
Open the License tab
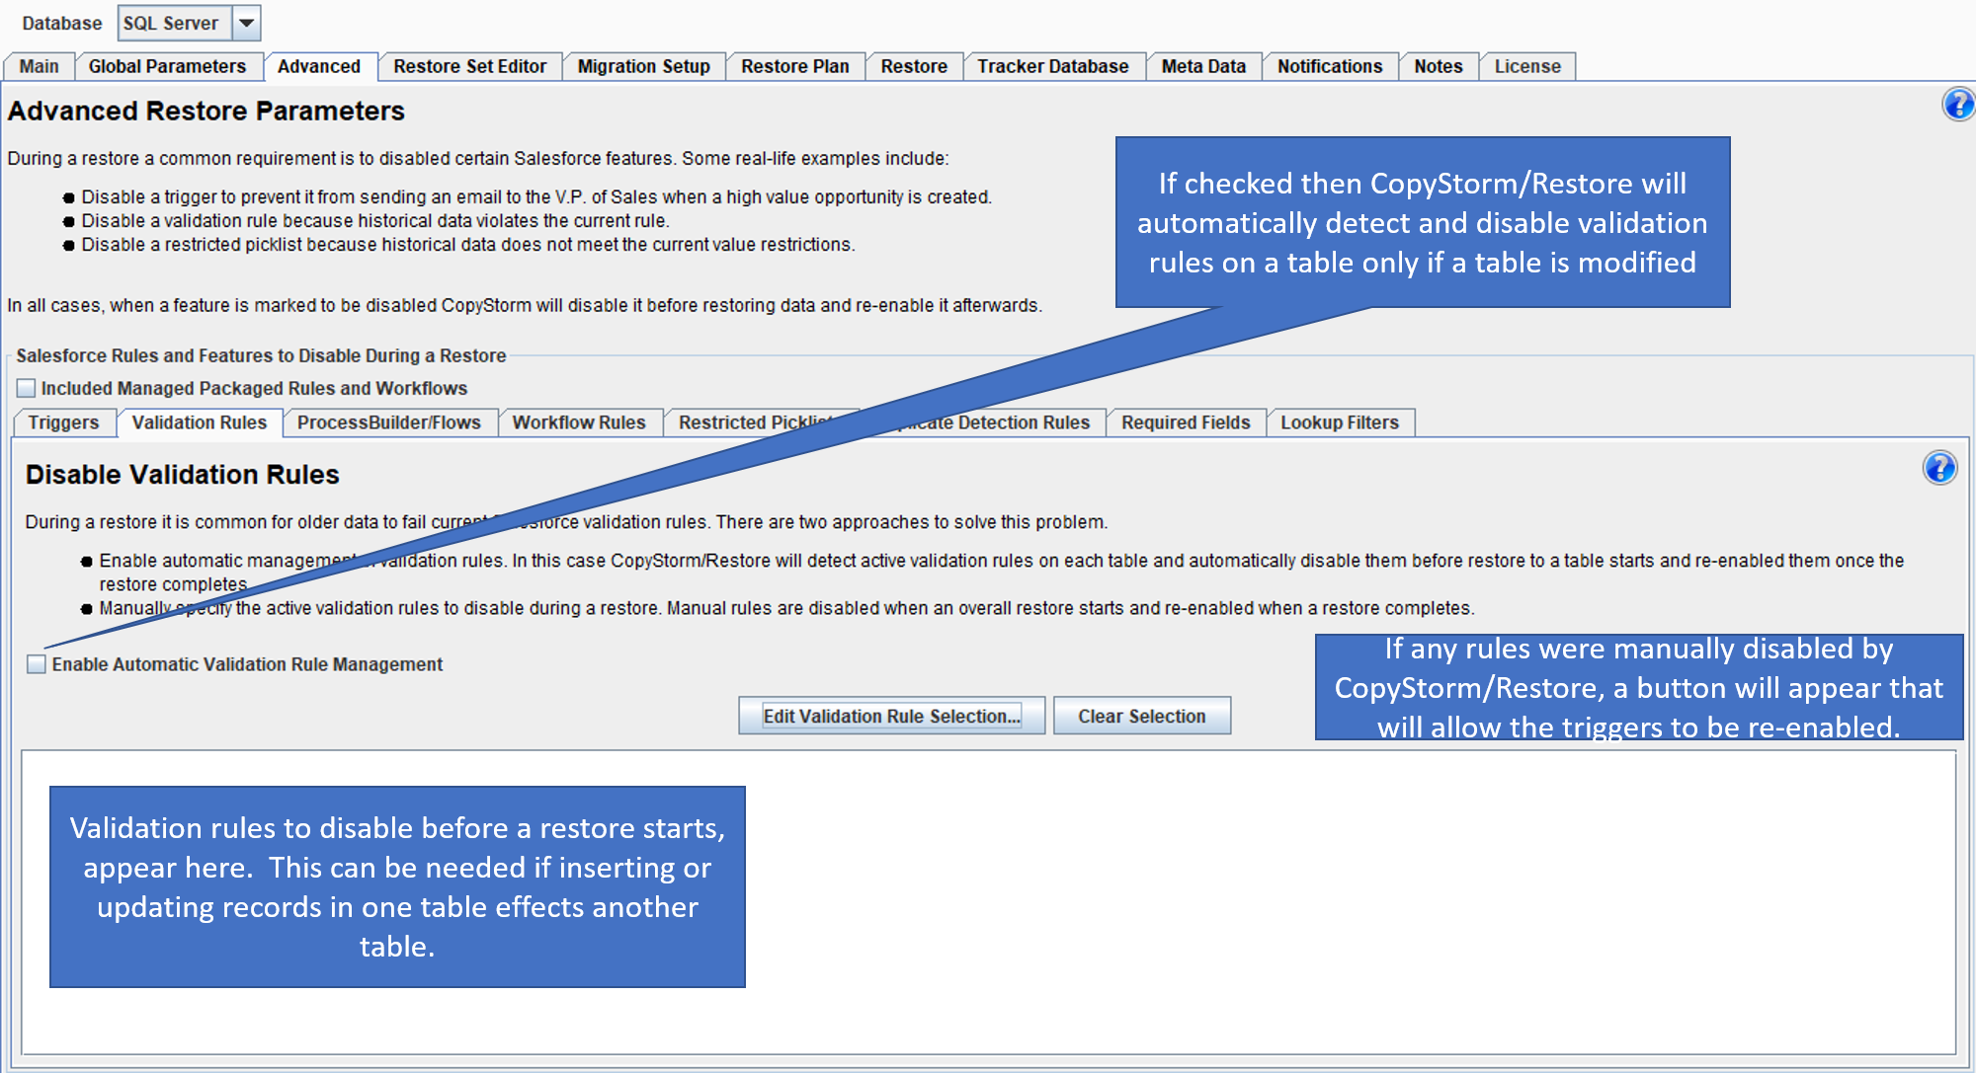pyautogui.click(x=1527, y=66)
